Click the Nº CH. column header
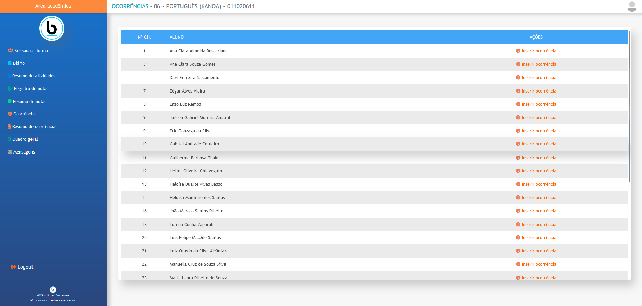Viewport: 642px width, 306px height. (x=144, y=37)
